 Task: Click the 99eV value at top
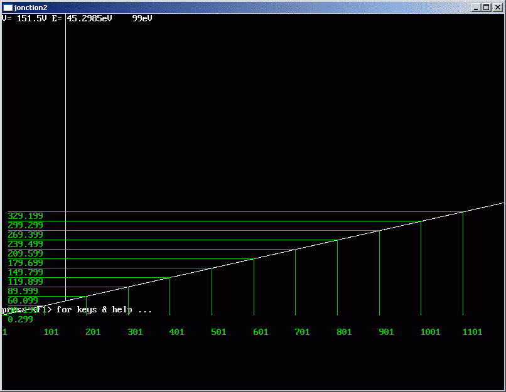point(143,18)
